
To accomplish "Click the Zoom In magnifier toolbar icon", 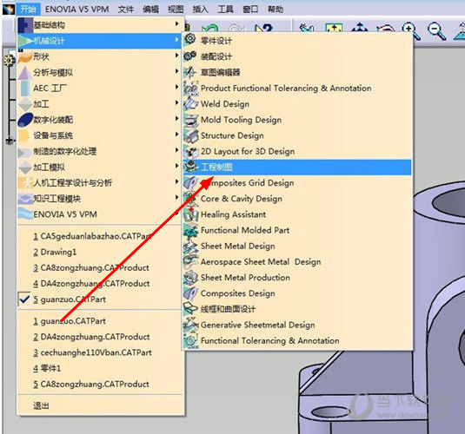I will (x=411, y=30).
